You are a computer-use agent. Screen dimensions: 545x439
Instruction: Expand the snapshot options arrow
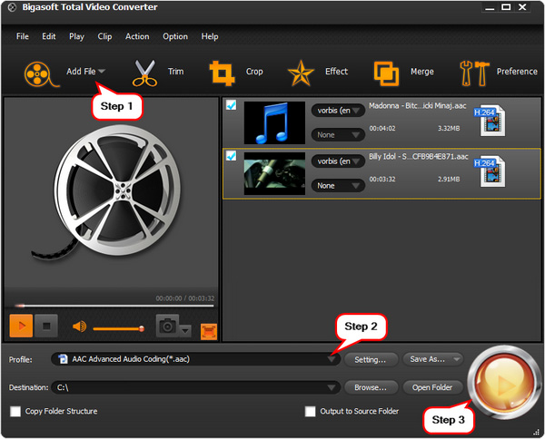185,330
